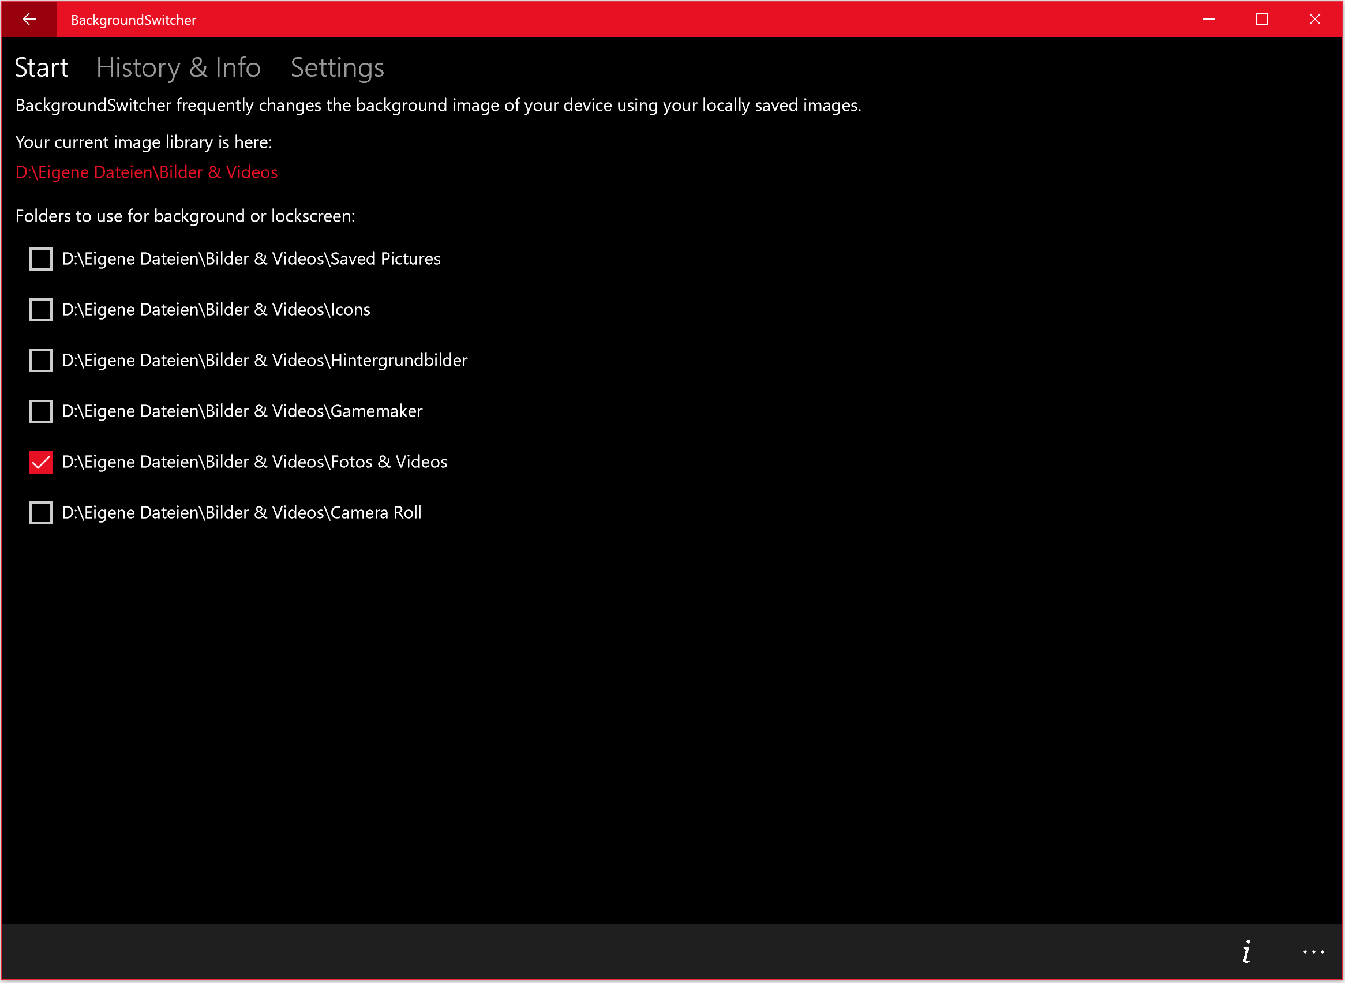
Task: Open the Settings tab
Action: click(x=337, y=68)
